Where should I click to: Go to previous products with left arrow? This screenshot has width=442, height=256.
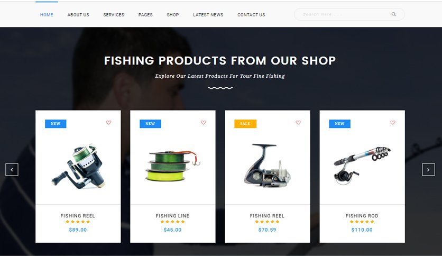tap(12, 169)
